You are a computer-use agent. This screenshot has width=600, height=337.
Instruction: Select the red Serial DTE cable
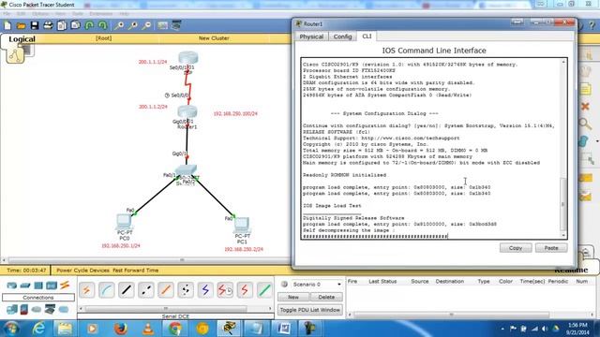(x=245, y=290)
